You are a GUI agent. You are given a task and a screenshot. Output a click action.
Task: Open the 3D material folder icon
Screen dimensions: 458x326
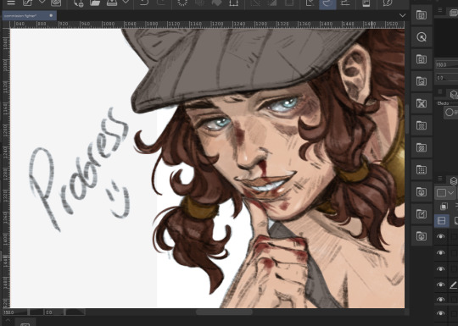pyautogui.click(x=422, y=192)
